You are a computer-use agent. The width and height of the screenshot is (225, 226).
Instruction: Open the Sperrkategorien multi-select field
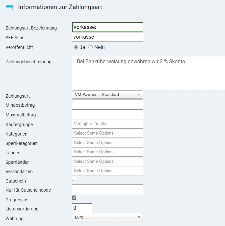pos(107,142)
